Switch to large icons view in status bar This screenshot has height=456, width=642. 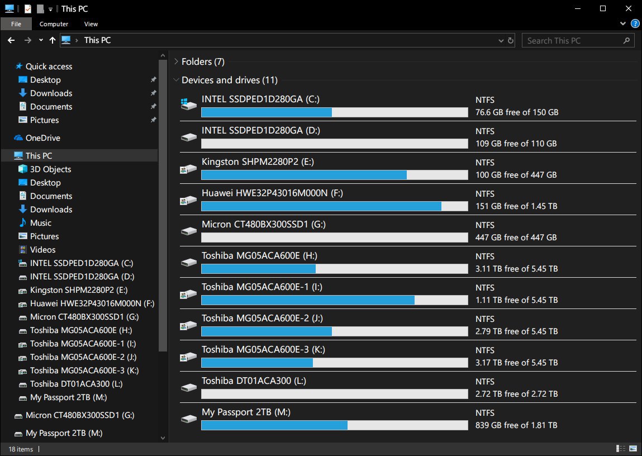tap(634, 449)
